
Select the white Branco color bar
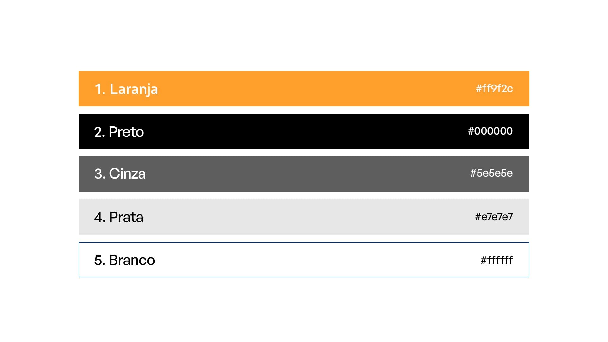[x=304, y=260]
